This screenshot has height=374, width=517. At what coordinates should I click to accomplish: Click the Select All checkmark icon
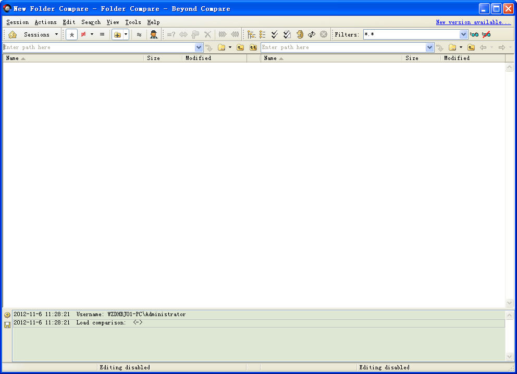pos(275,34)
